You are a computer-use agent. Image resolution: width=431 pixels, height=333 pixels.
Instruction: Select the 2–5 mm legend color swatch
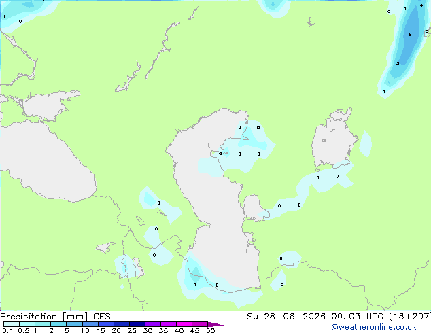[x=58, y=324]
